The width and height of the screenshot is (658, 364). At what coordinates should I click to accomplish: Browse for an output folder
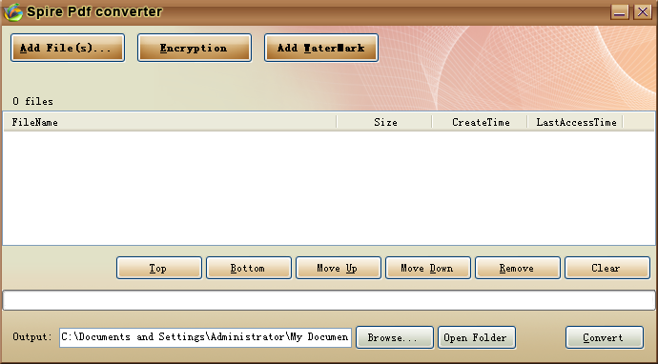tap(395, 337)
